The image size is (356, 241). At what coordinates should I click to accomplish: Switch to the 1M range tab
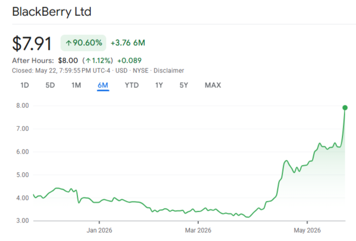click(76, 85)
